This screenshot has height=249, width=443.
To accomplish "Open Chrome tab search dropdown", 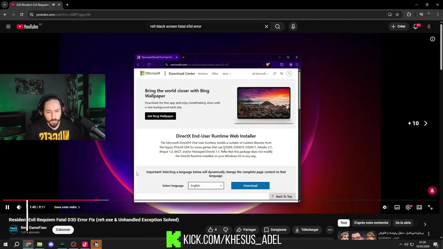I will click(4, 5).
